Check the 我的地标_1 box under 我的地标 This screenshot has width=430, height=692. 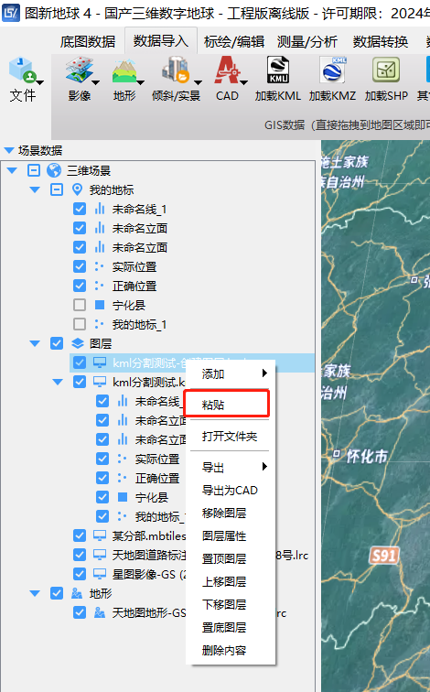pyautogui.click(x=80, y=324)
